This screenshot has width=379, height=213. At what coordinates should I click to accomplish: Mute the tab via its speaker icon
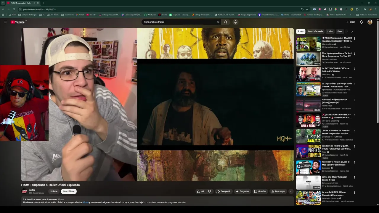(34, 3)
